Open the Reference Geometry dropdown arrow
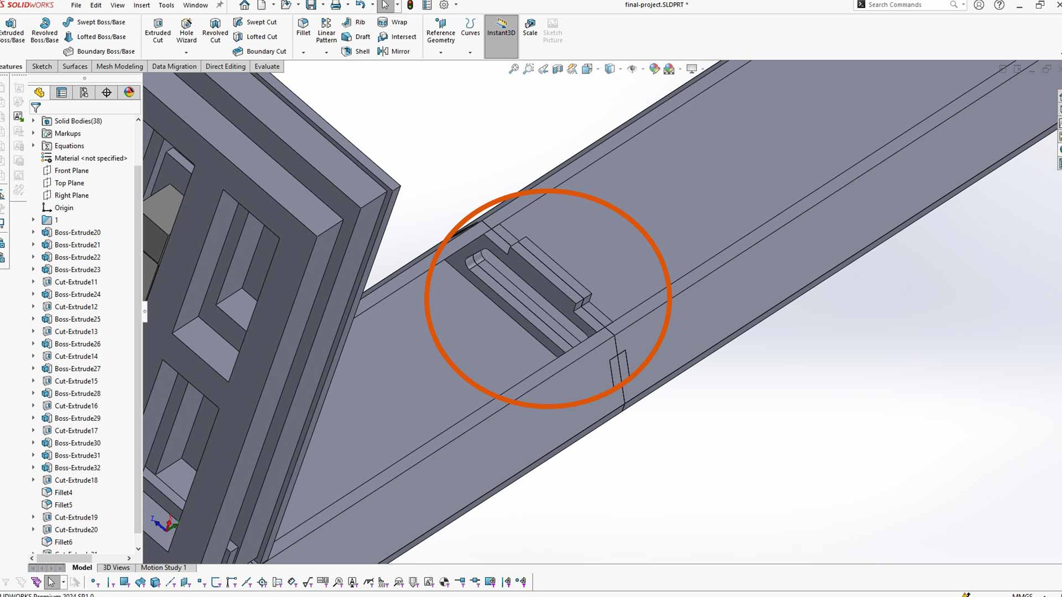The image size is (1062, 597). 441,53
